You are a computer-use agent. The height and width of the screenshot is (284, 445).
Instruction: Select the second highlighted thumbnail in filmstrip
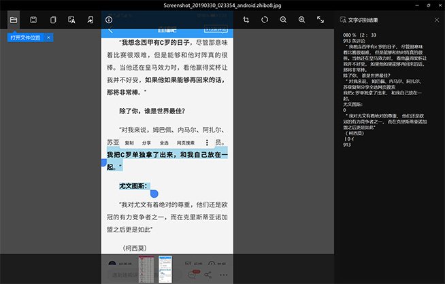tap(165, 268)
